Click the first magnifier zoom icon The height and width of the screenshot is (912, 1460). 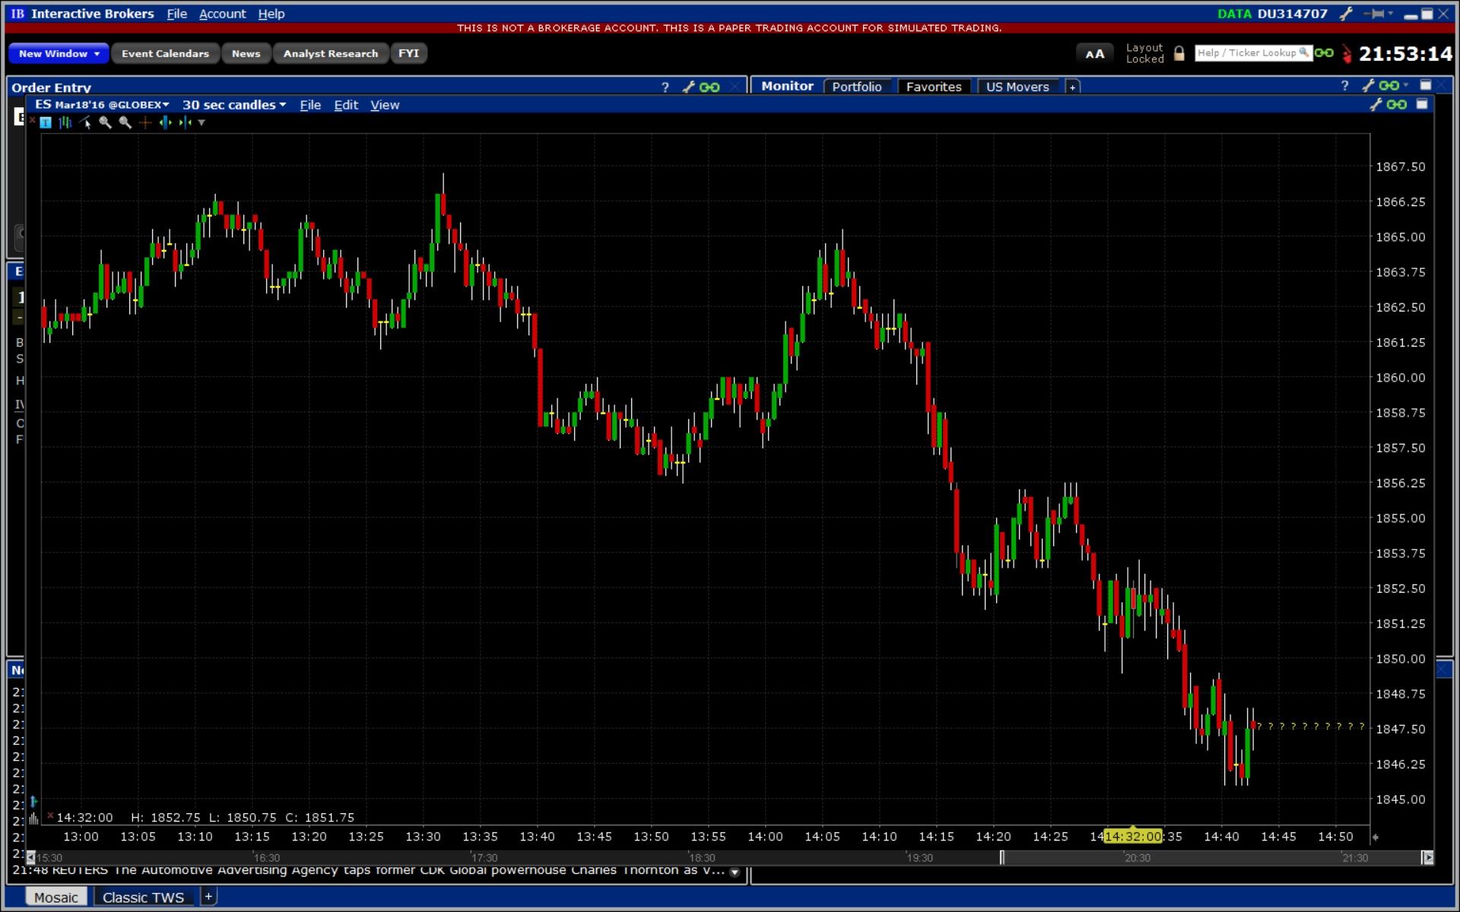pos(105,122)
